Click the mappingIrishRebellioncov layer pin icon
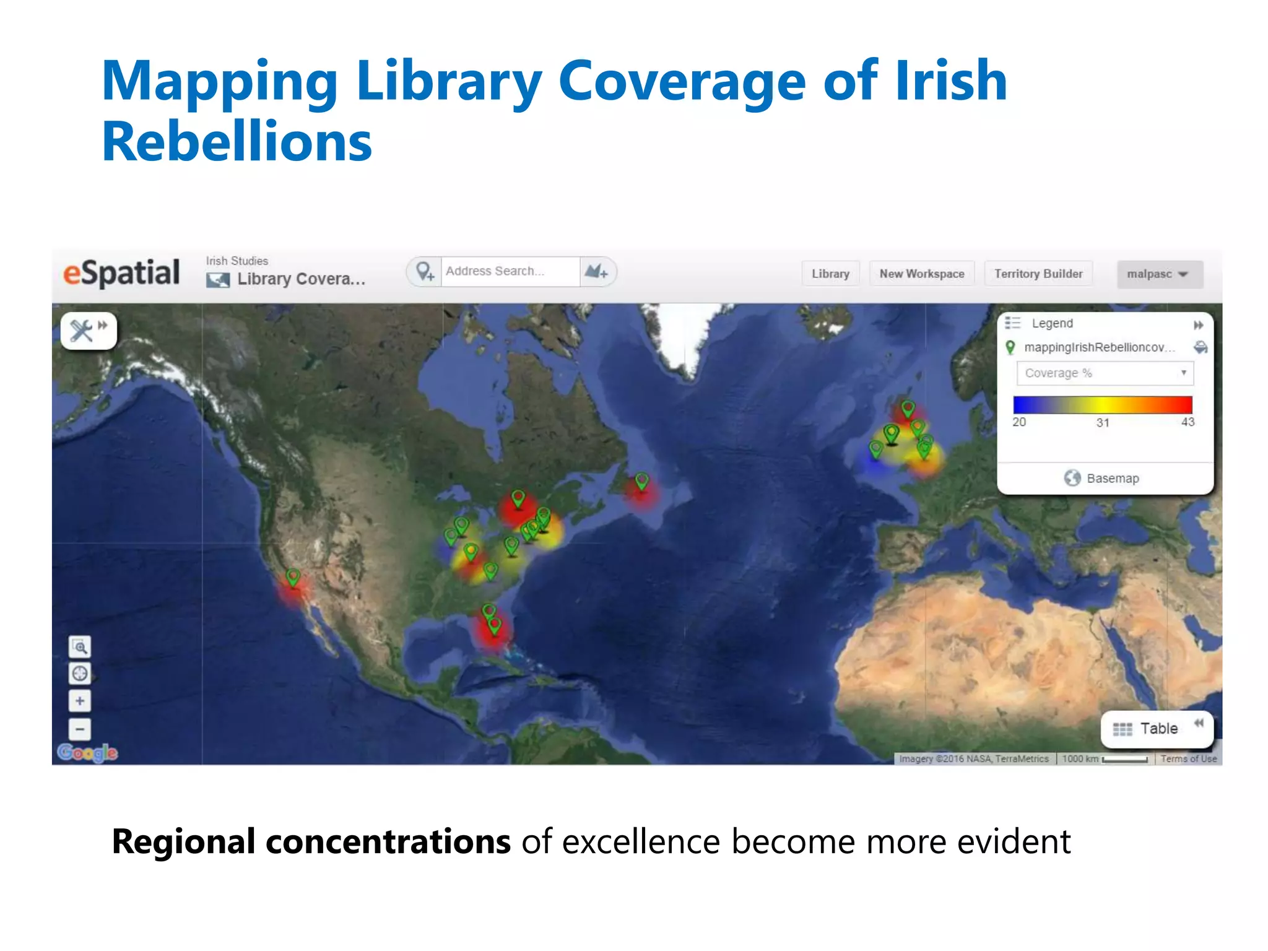1268x951 pixels. click(1010, 347)
